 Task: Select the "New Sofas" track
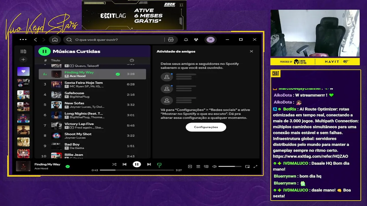pos(92,105)
